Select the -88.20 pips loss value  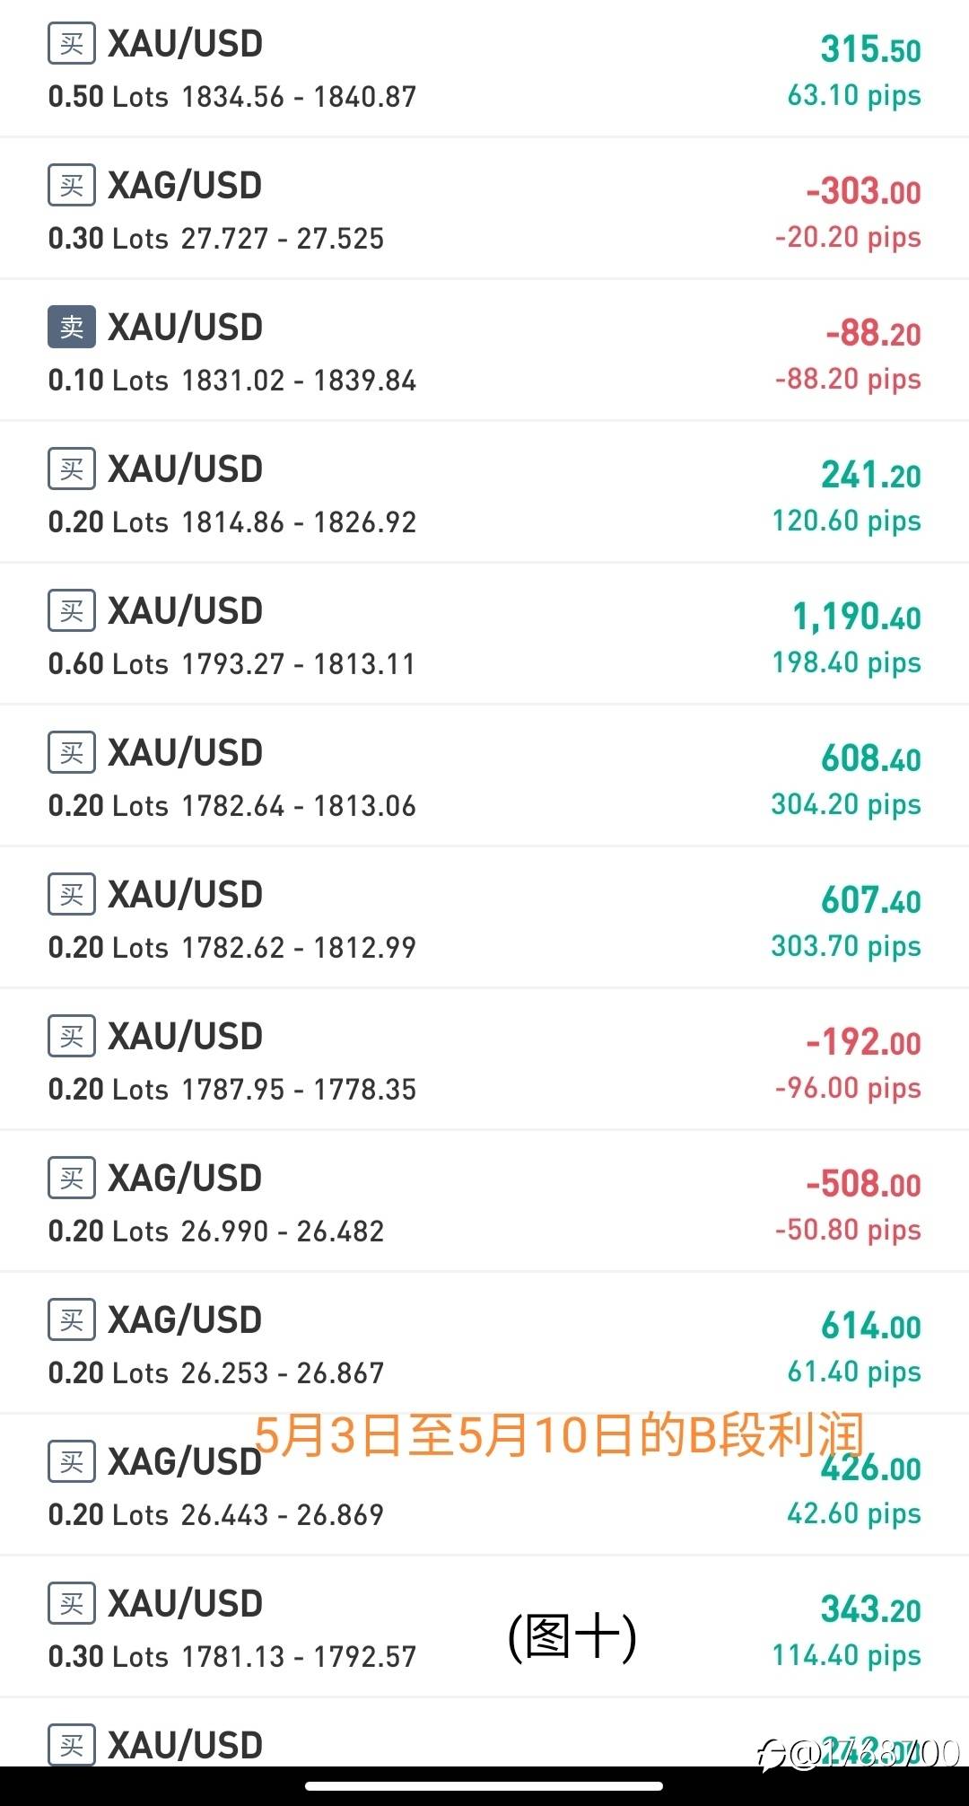tap(848, 379)
